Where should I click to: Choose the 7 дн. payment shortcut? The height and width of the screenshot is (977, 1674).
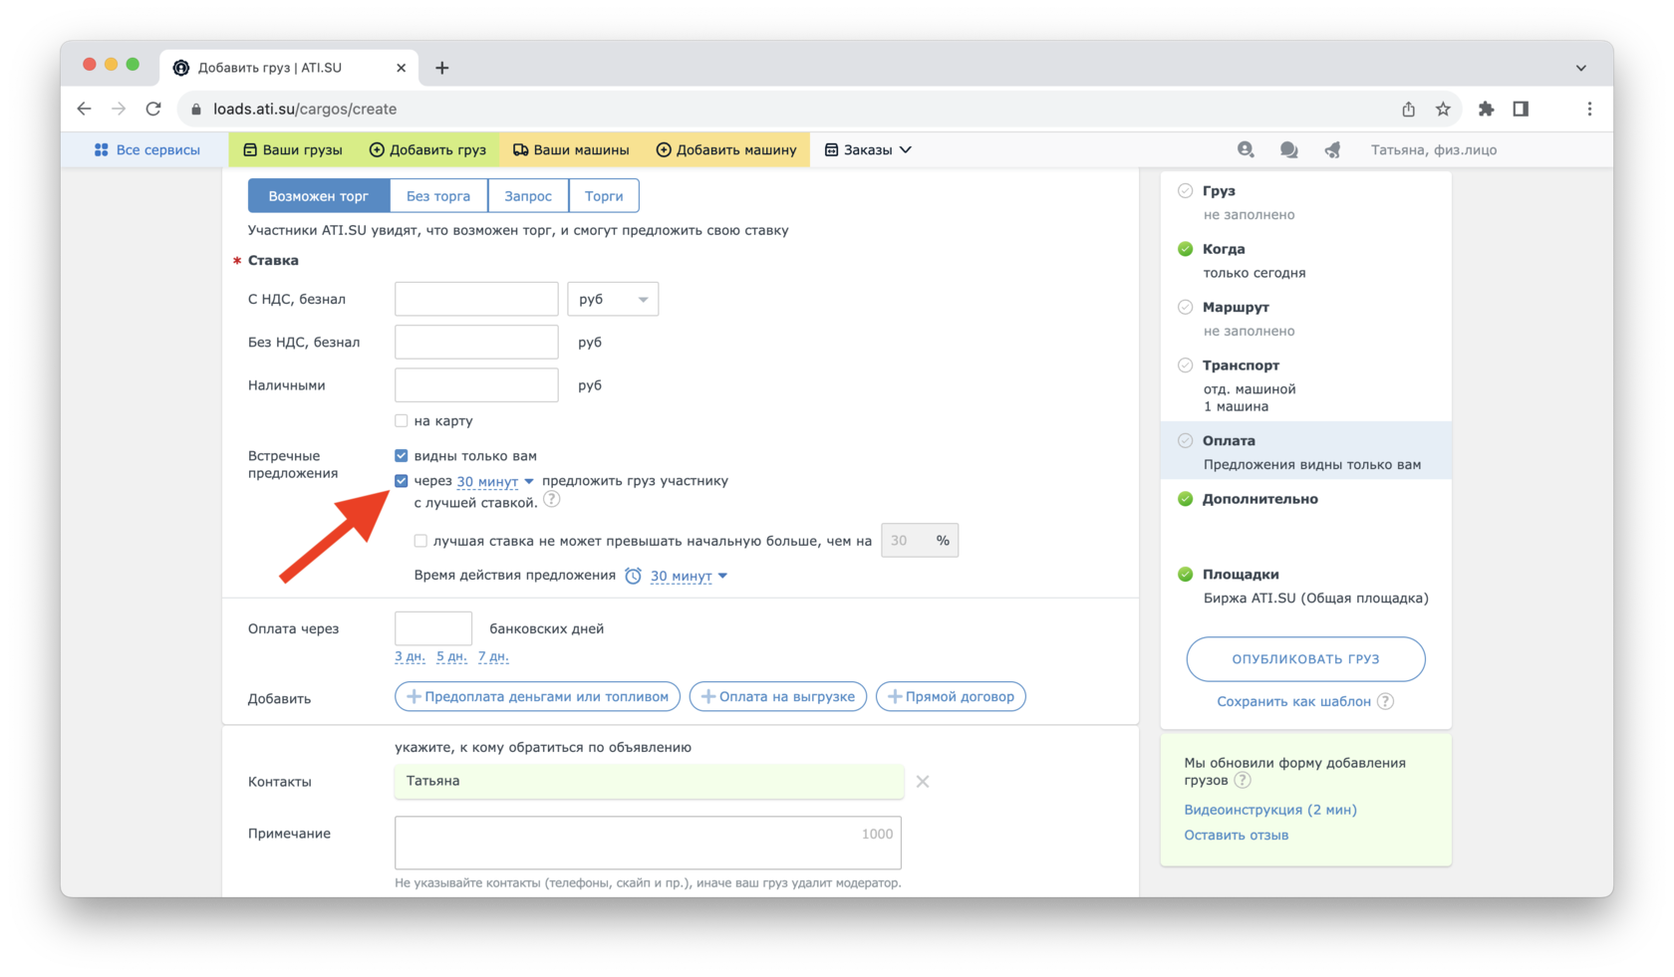pyautogui.click(x=493, y=656)
